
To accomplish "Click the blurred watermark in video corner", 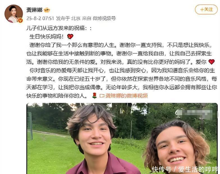I will coord(196,114).
